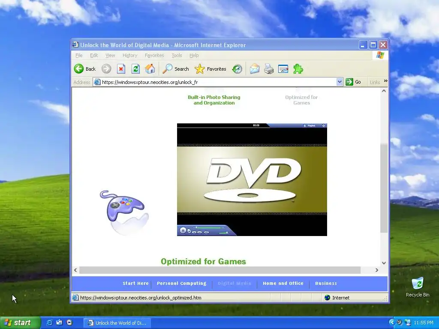Open the File menu
This screenshot has height=329, width=439.
(79, 55)
